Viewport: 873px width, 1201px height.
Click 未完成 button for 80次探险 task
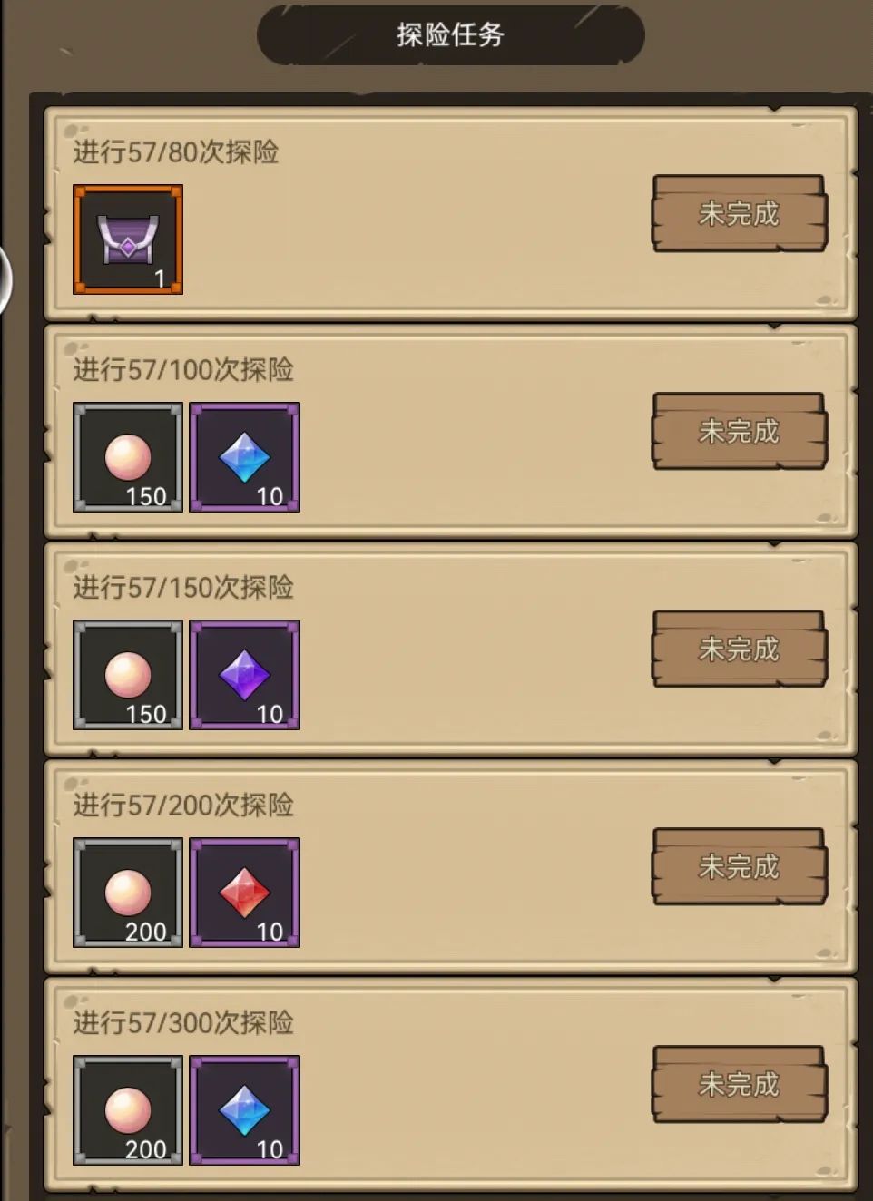(740, 213)
